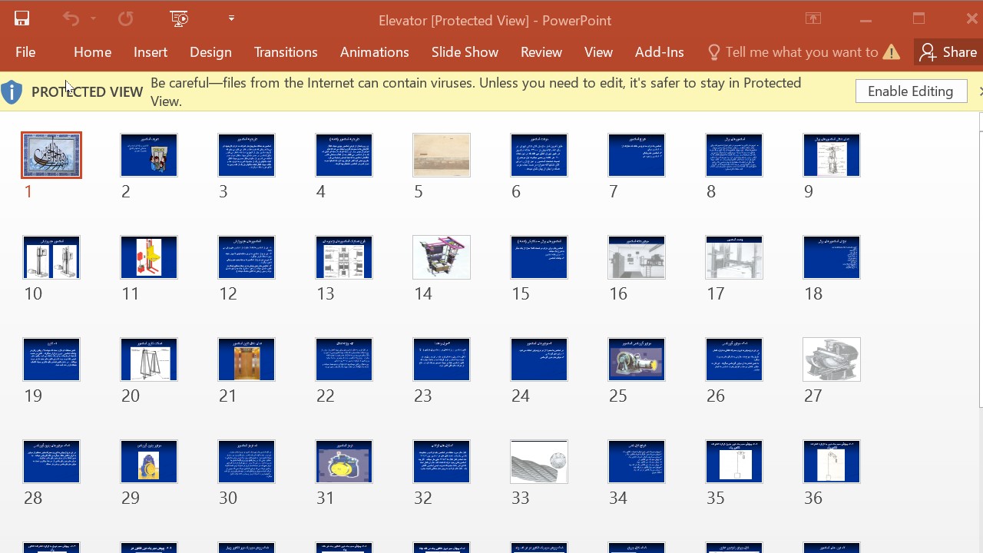Select slide 1 thumbnail
Screen dimensions: 983x553
coord(51,155)
